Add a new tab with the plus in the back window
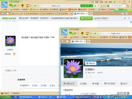132x99 pixels. click(x=91, y=14)
